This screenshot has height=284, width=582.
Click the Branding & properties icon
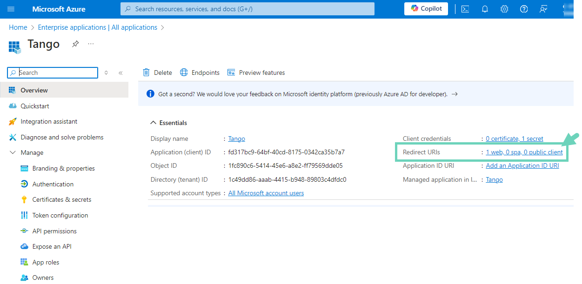click(24, 168)
